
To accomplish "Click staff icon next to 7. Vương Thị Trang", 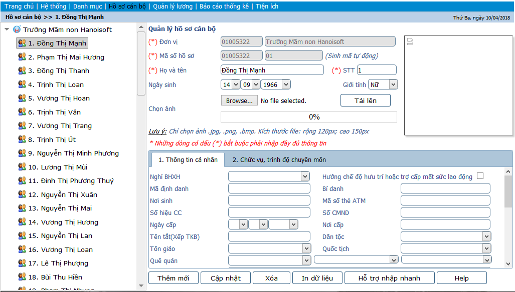I will (22, 125).
